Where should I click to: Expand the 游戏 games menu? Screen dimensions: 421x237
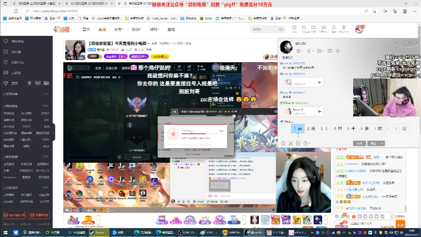pos(154,29)
